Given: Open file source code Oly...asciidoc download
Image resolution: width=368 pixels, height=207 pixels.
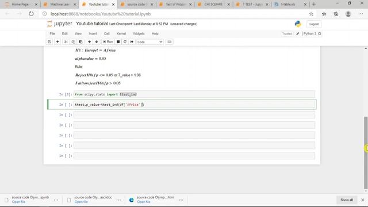Looking at the screenshot, I should (x=81, y=202).
